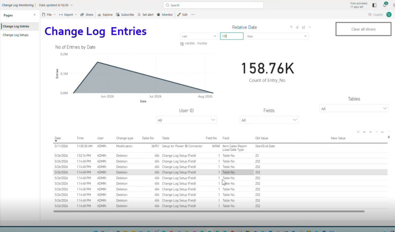This screenshot has height=232, width=395.
Task: Click the table's horizontal scrollbar
Action: (x=209, y=211)
